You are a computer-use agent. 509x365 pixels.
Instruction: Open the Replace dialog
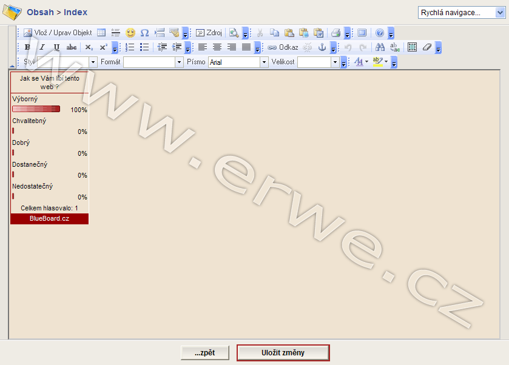point(395,47)
